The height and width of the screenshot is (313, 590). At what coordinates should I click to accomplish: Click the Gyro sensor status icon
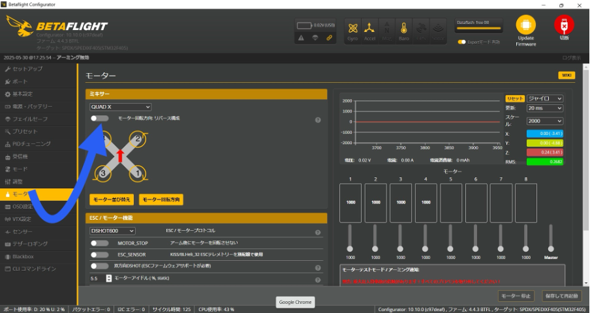(x=353, y=29)
